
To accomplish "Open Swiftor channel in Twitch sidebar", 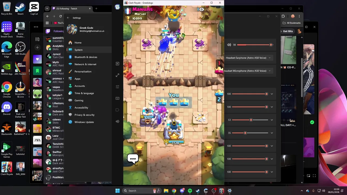I will point(54,154).
